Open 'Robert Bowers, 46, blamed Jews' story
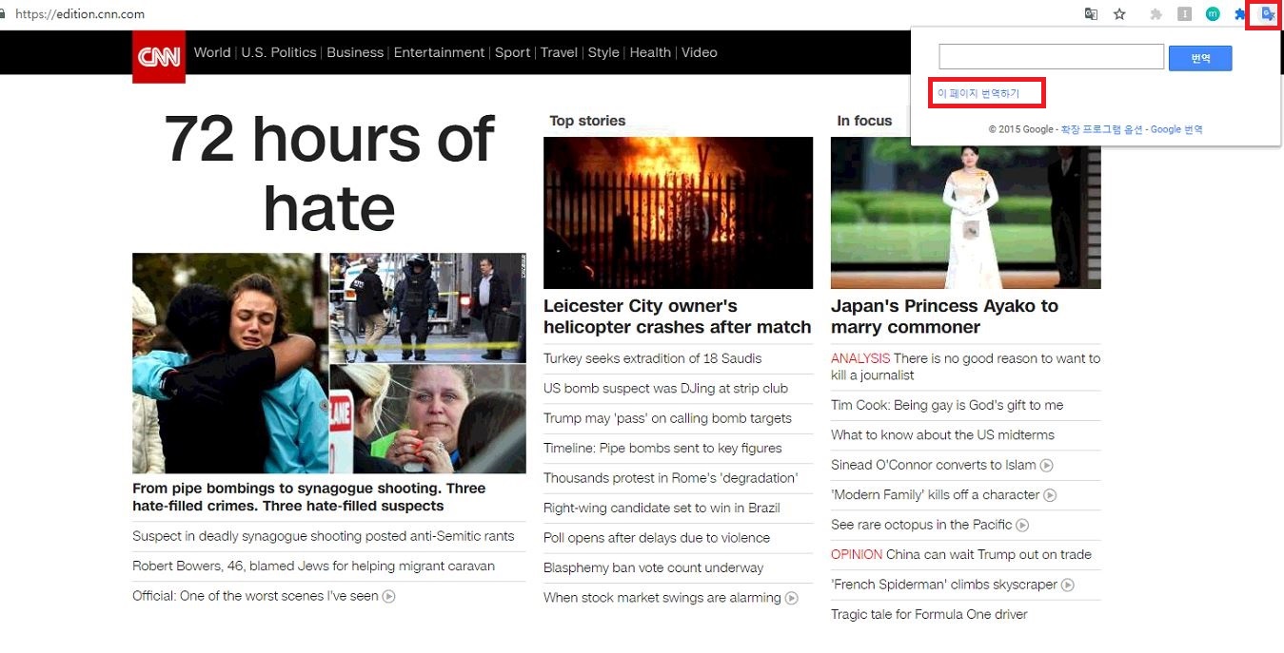The image size is (1284, 653). point(314,567)
